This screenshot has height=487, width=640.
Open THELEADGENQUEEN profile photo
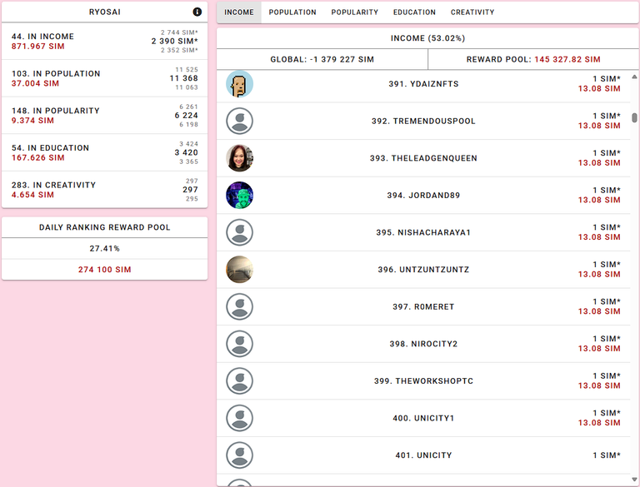click(x=240, y=158)
